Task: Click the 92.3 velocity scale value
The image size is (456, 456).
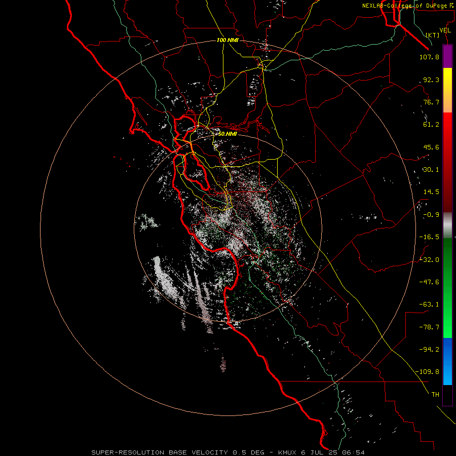Action: [431, 80]
